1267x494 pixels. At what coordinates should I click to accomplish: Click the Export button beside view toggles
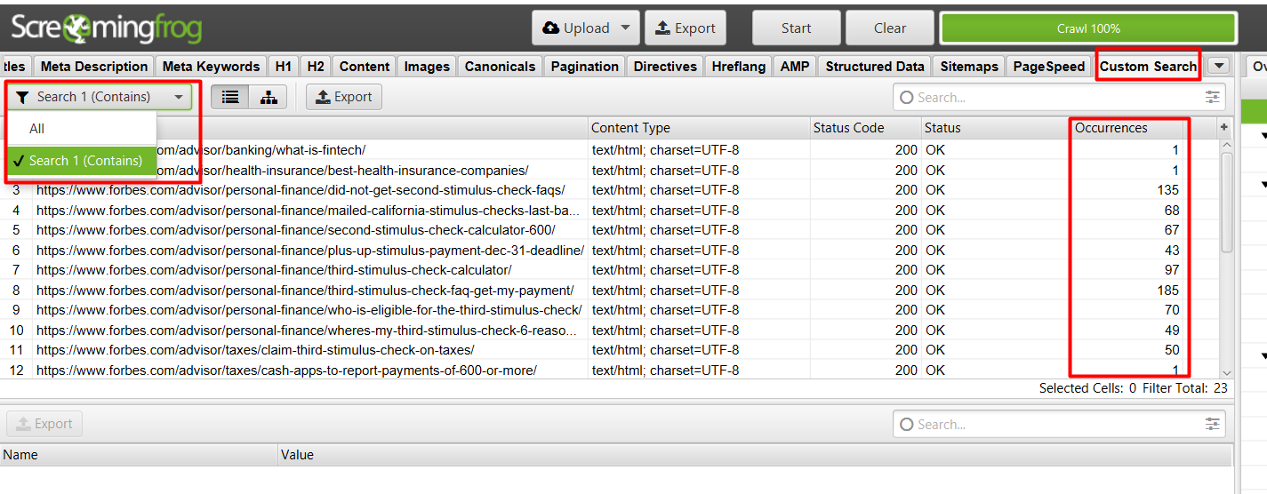[344, 97]
